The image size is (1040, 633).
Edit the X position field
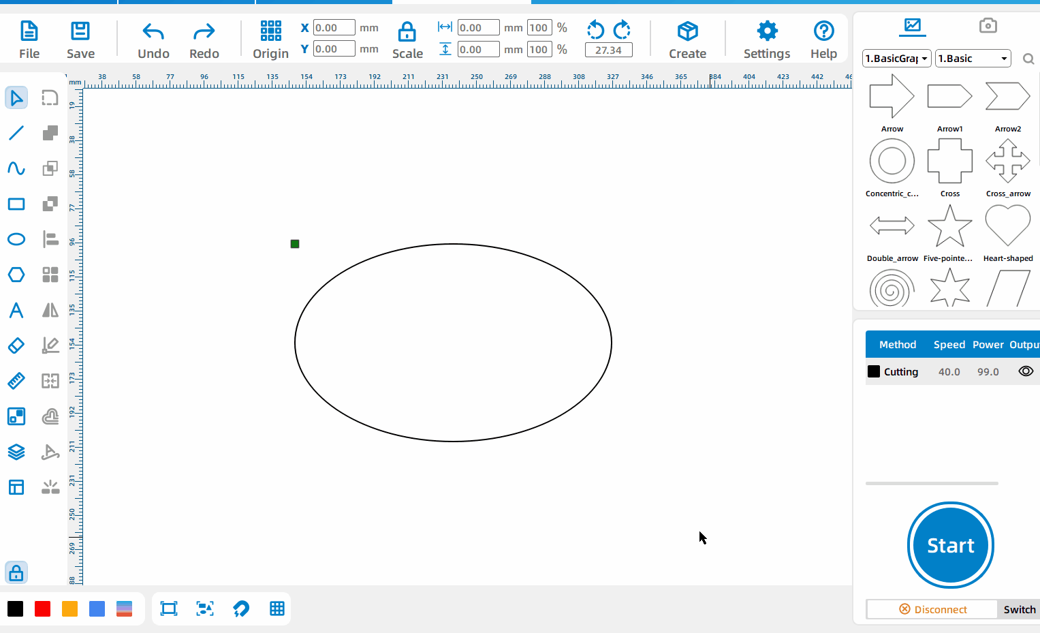pos(334,28)
